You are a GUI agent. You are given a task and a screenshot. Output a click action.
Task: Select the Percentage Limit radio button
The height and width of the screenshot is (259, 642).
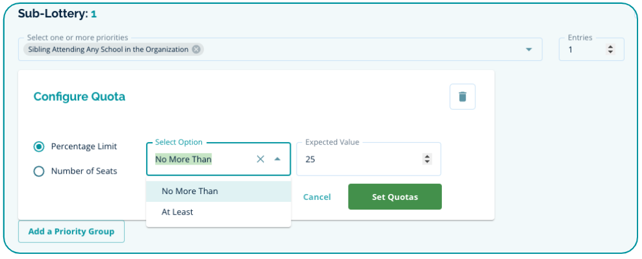tap(39, 147)
